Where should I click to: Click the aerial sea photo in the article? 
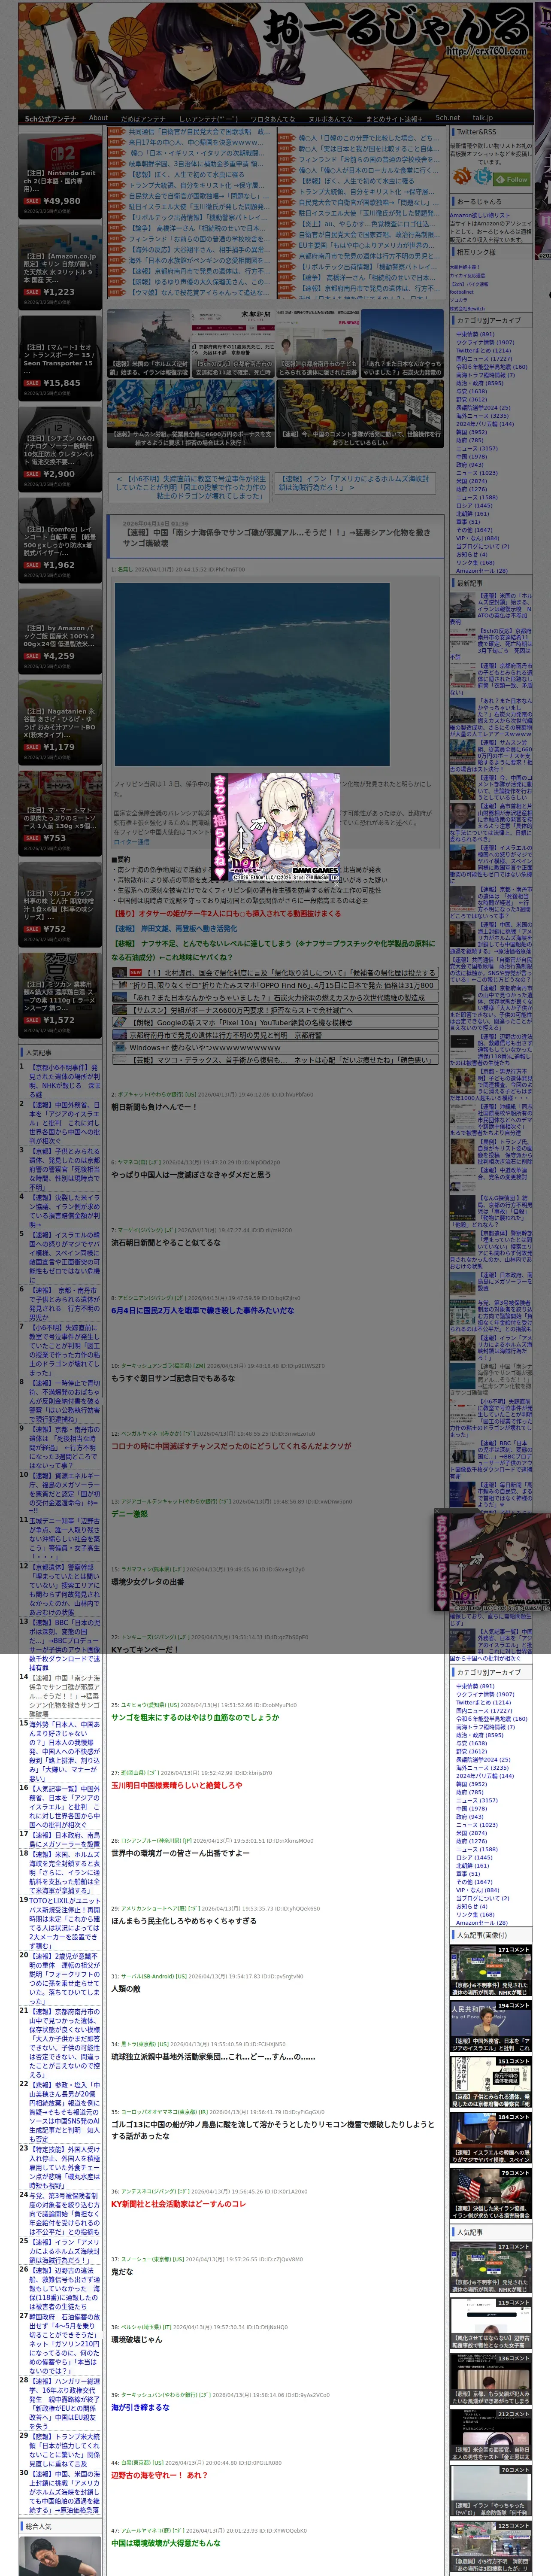click(x=251, y=674)
